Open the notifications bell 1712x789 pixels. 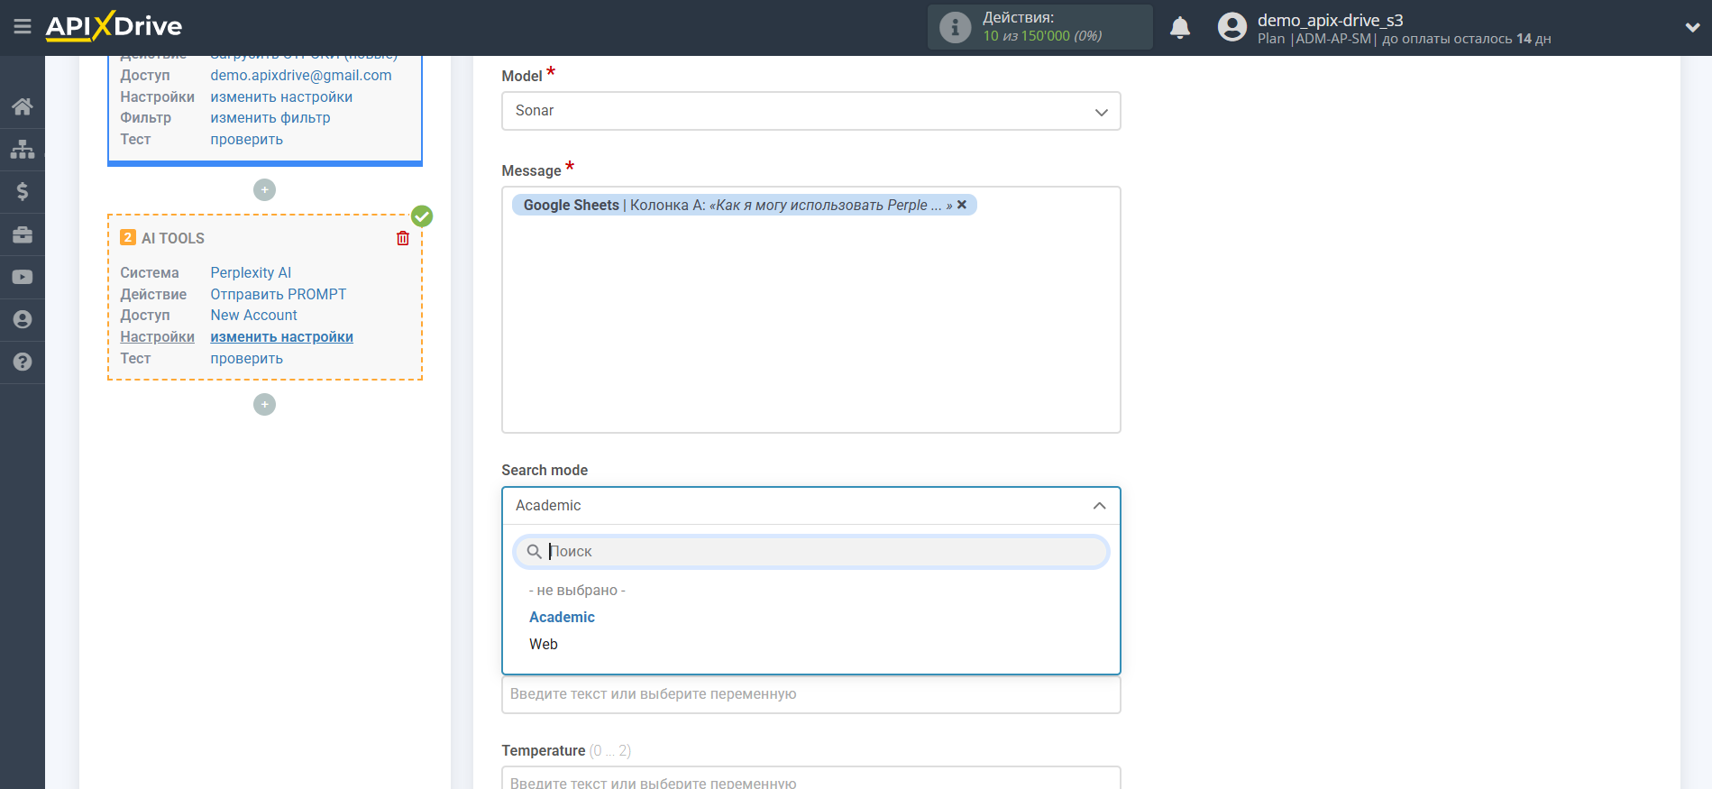(x=1180, y=28)
